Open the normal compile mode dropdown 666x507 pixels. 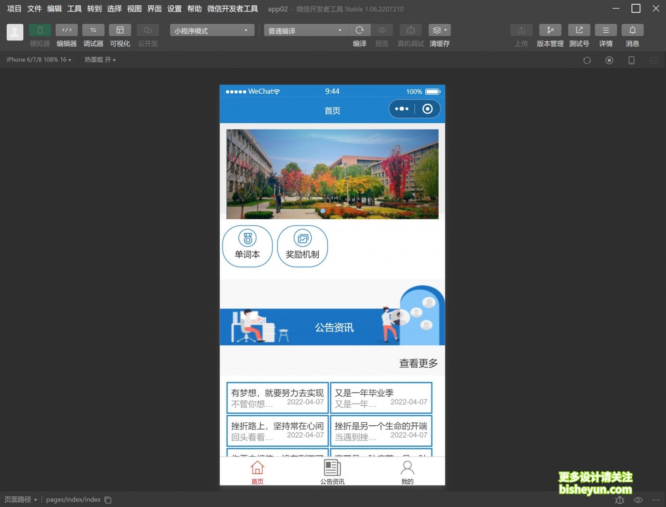[x=306, y=30]
